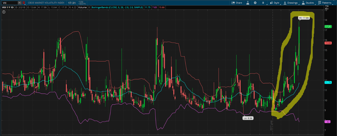Viewport: 337px width, 136px height.
Task: Open the Drawings menu
Action: [x=291, y=3]
